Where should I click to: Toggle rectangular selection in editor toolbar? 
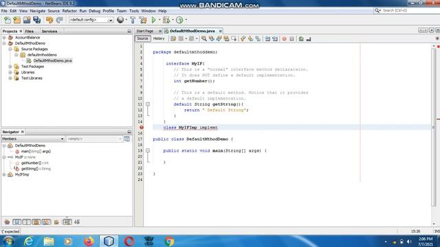[x=234, y=38]
